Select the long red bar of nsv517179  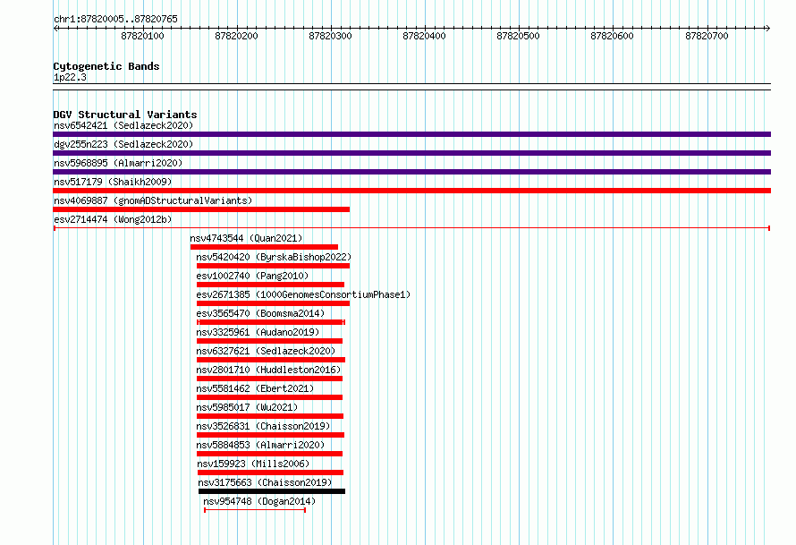coord(411,191)
